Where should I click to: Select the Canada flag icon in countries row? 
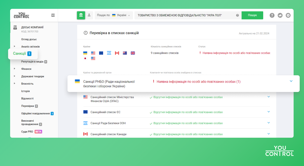pyautogui.click(x=117, y=53)
